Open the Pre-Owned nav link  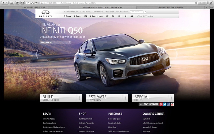tap(85, 12)
